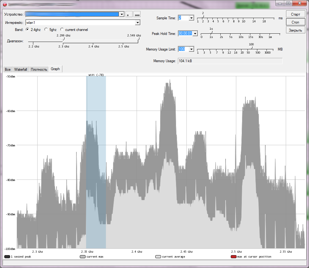
Task: Open the Sample Time dropdown arrow
Action: [x=191, y=18]
